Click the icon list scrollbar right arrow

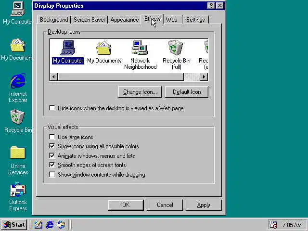204,77
